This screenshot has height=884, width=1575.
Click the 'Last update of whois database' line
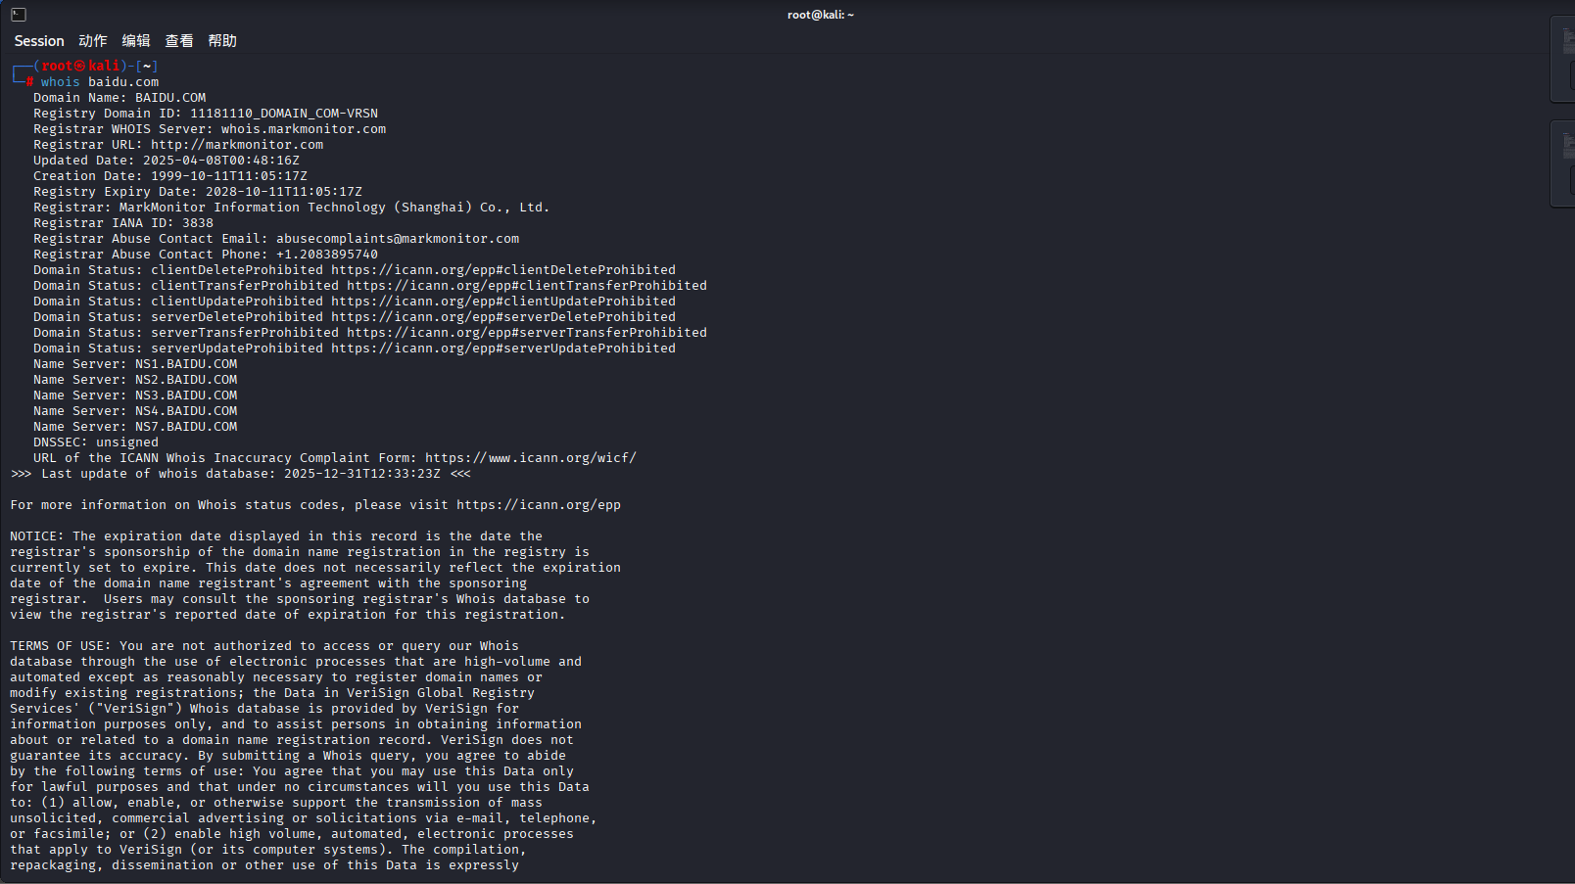[241, 474]
